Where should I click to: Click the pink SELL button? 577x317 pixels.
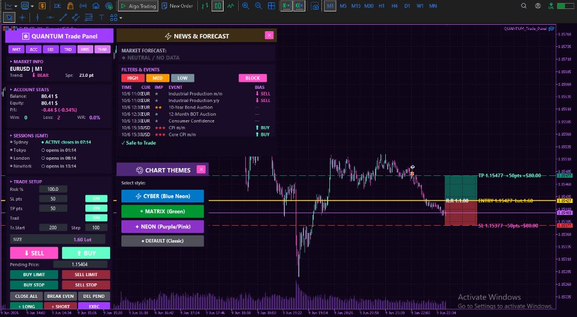[x=34, y=253]
